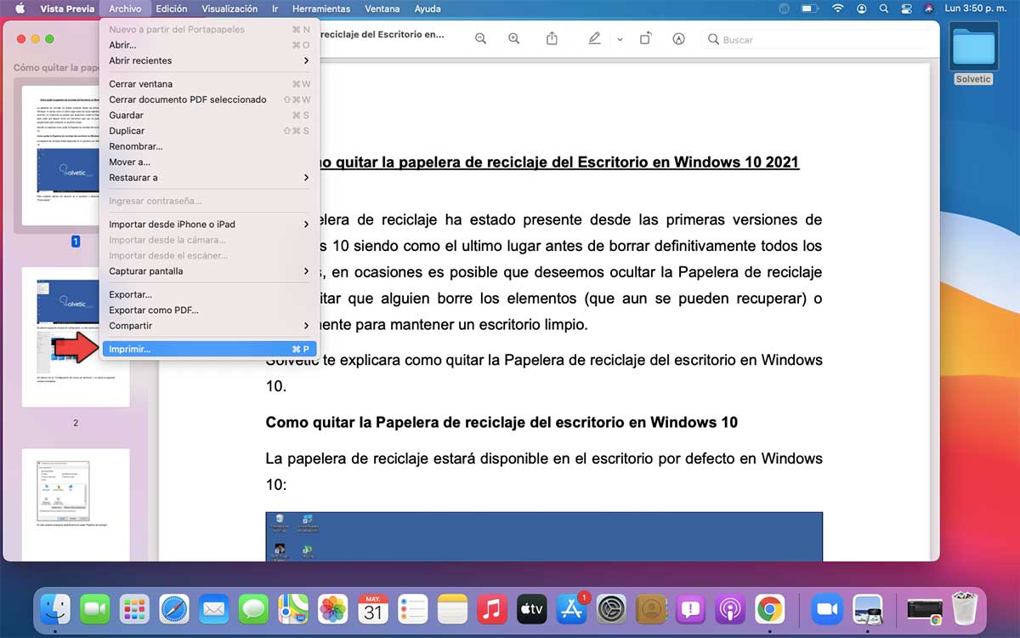
Task: Open the Share icon in the toolbar
Action: click(552, 39)
